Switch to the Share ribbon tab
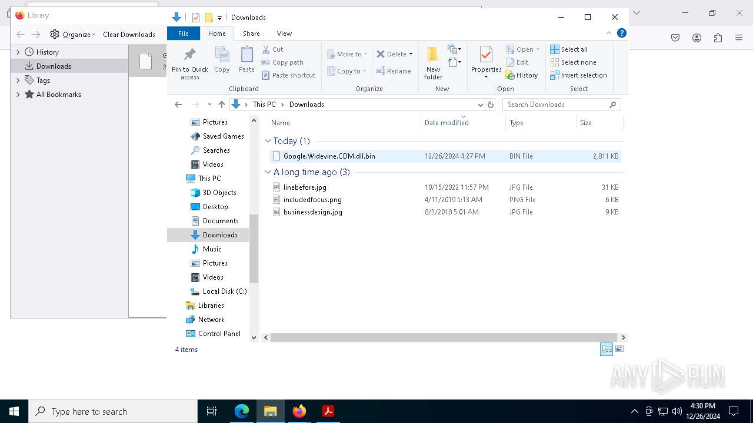The height and width of the screenshot is (423, 753). [251, 33]
